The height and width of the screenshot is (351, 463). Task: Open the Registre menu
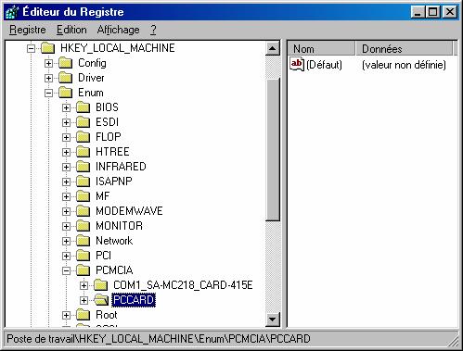tap(28, 30)
